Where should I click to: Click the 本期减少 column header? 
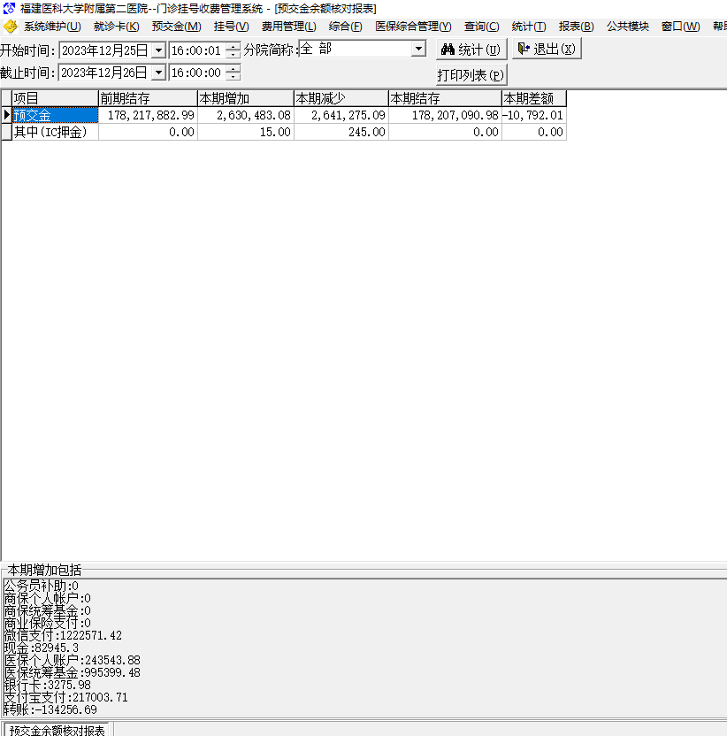[341, 98]
